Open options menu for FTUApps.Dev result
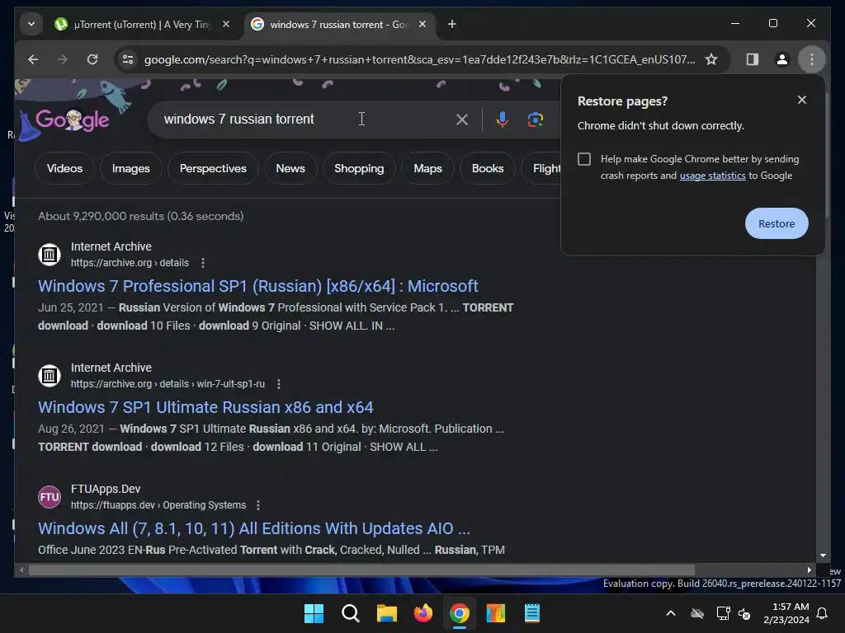The width and height of the screenshot is (845, 633). pyautogui.click(x=258, y=505)
